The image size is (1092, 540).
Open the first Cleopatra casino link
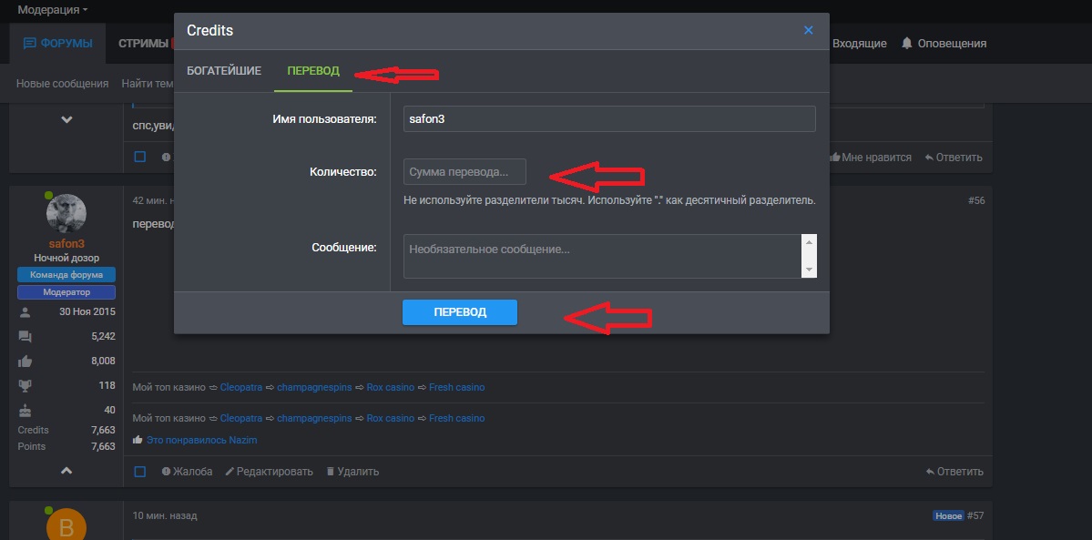point(241,387)
